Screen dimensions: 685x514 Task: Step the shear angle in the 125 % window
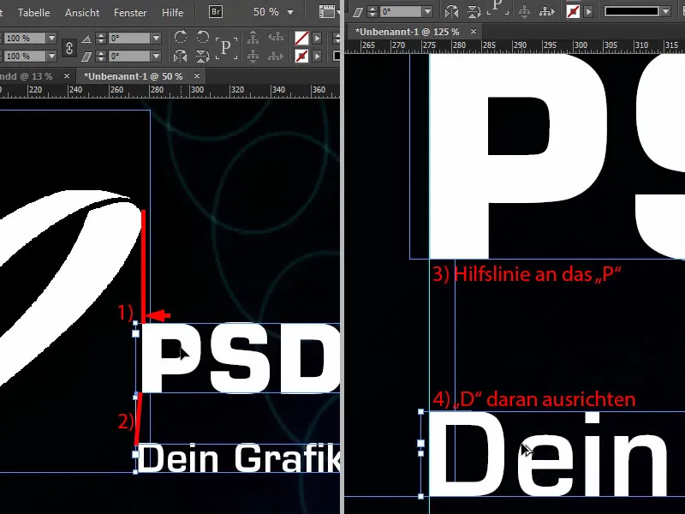[372, 12]
